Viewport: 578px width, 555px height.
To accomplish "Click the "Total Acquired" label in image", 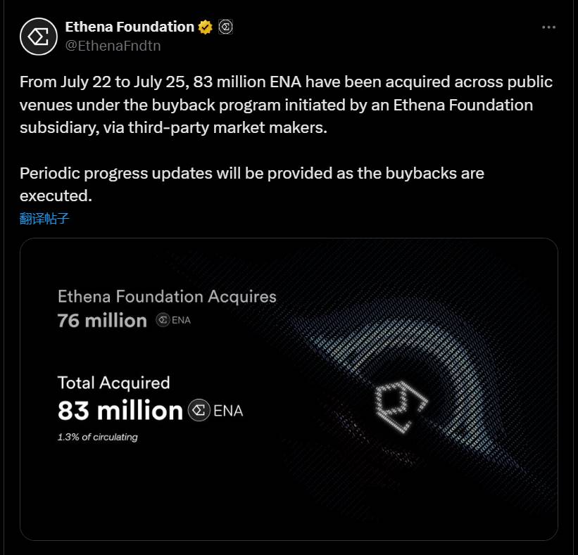I will (x=113, y=383).
